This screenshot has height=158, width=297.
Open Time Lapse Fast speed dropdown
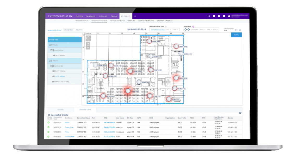(216, 29)
